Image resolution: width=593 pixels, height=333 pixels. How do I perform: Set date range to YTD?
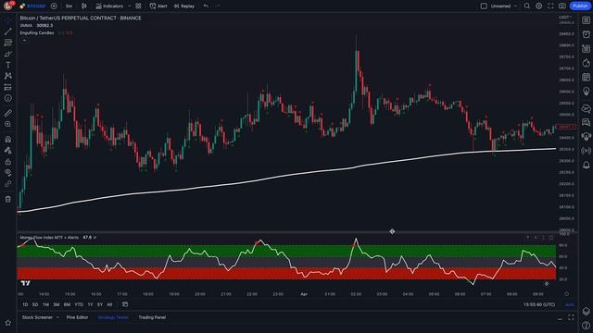tap(79, 304)
